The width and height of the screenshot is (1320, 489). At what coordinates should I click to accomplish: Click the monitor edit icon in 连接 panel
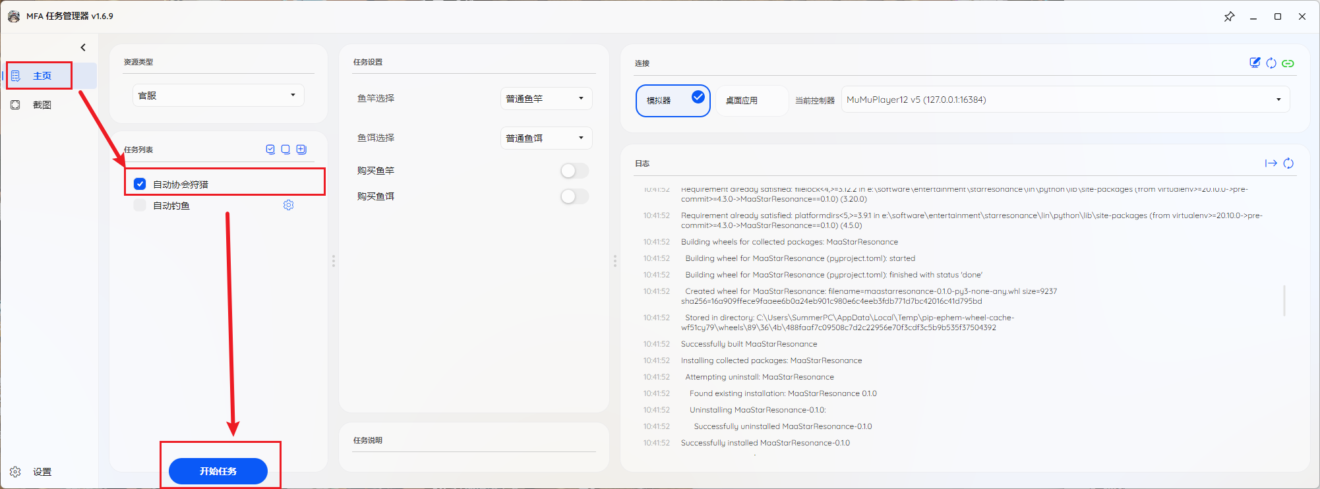pos(1255,63)
